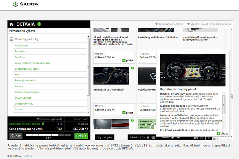Open the Funkčnost category

tap(20, 57)
